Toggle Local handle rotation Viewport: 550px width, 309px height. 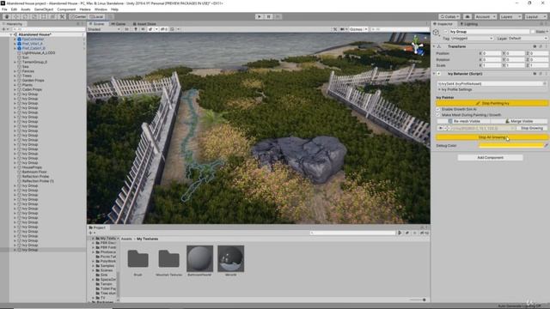pos(96,16)
